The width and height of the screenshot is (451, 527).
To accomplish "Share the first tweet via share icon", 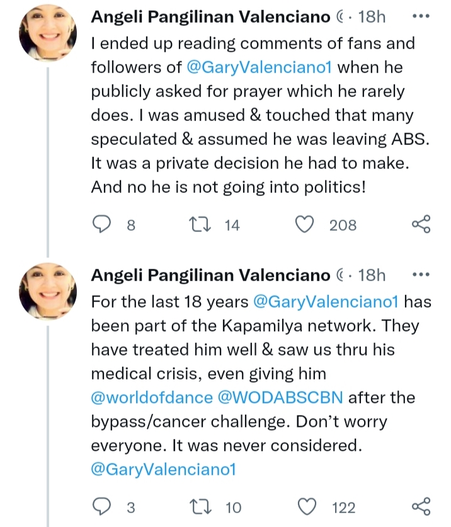I will (x=420, y=224).
